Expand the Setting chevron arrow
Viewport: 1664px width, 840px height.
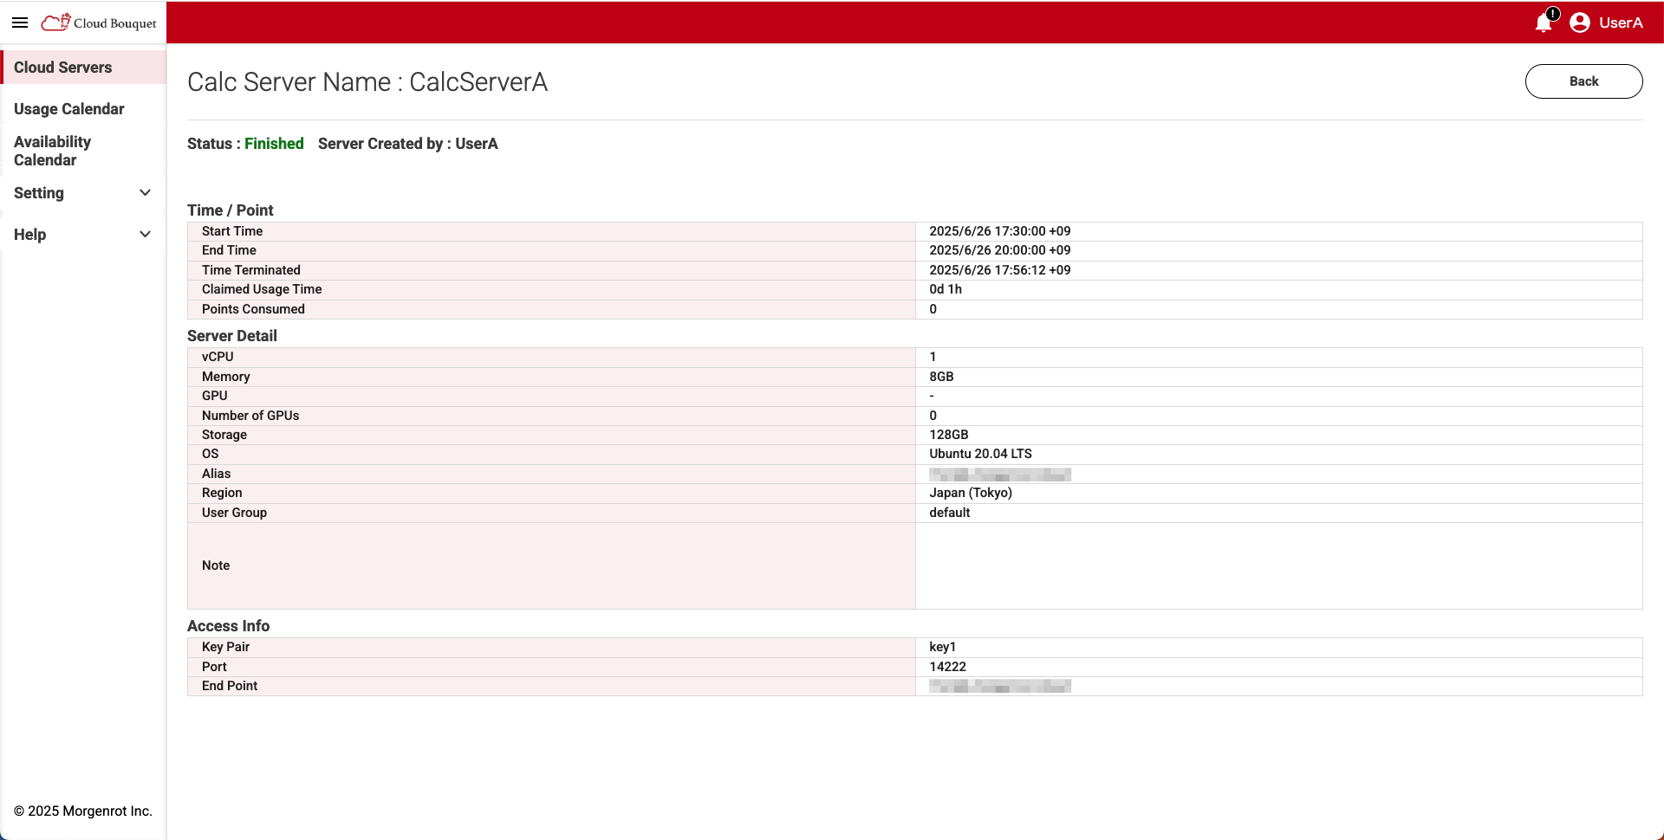[x=145, y=193]
